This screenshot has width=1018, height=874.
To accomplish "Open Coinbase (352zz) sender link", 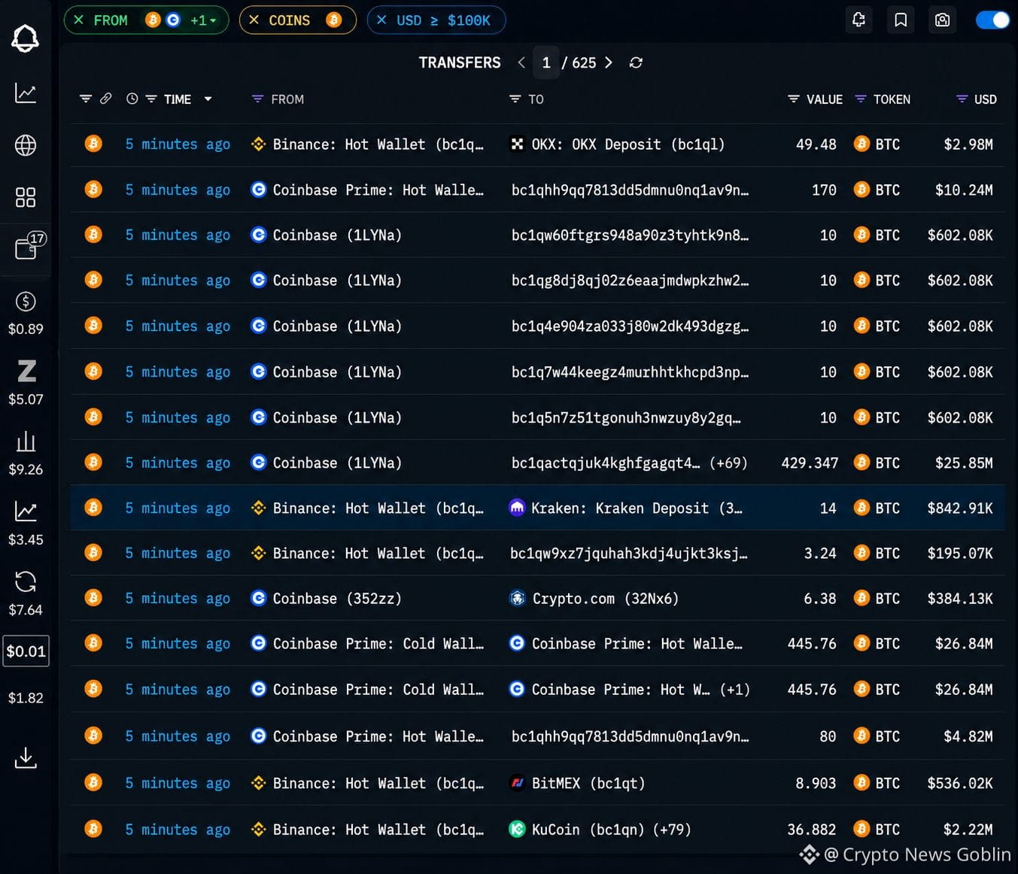I will [x=337, y=598].
